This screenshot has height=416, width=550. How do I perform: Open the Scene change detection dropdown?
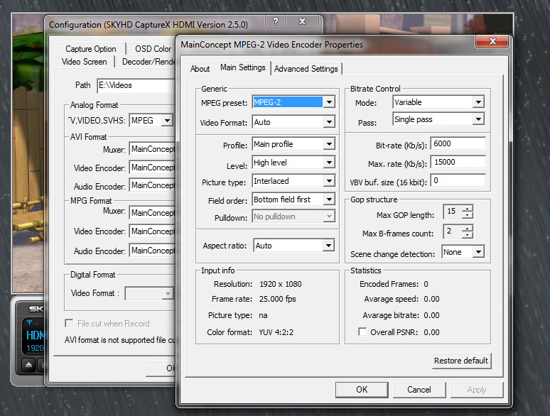[x=478, y=252]
